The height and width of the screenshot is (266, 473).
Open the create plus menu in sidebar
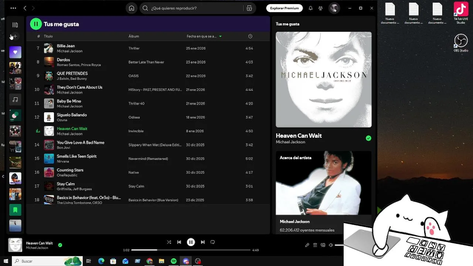15,36
